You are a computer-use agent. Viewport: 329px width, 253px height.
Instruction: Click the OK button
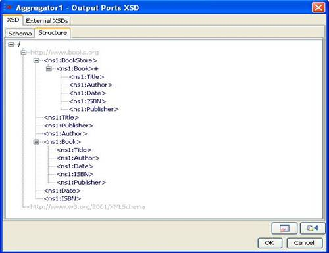pyautogui.click(x=270, y=243)
